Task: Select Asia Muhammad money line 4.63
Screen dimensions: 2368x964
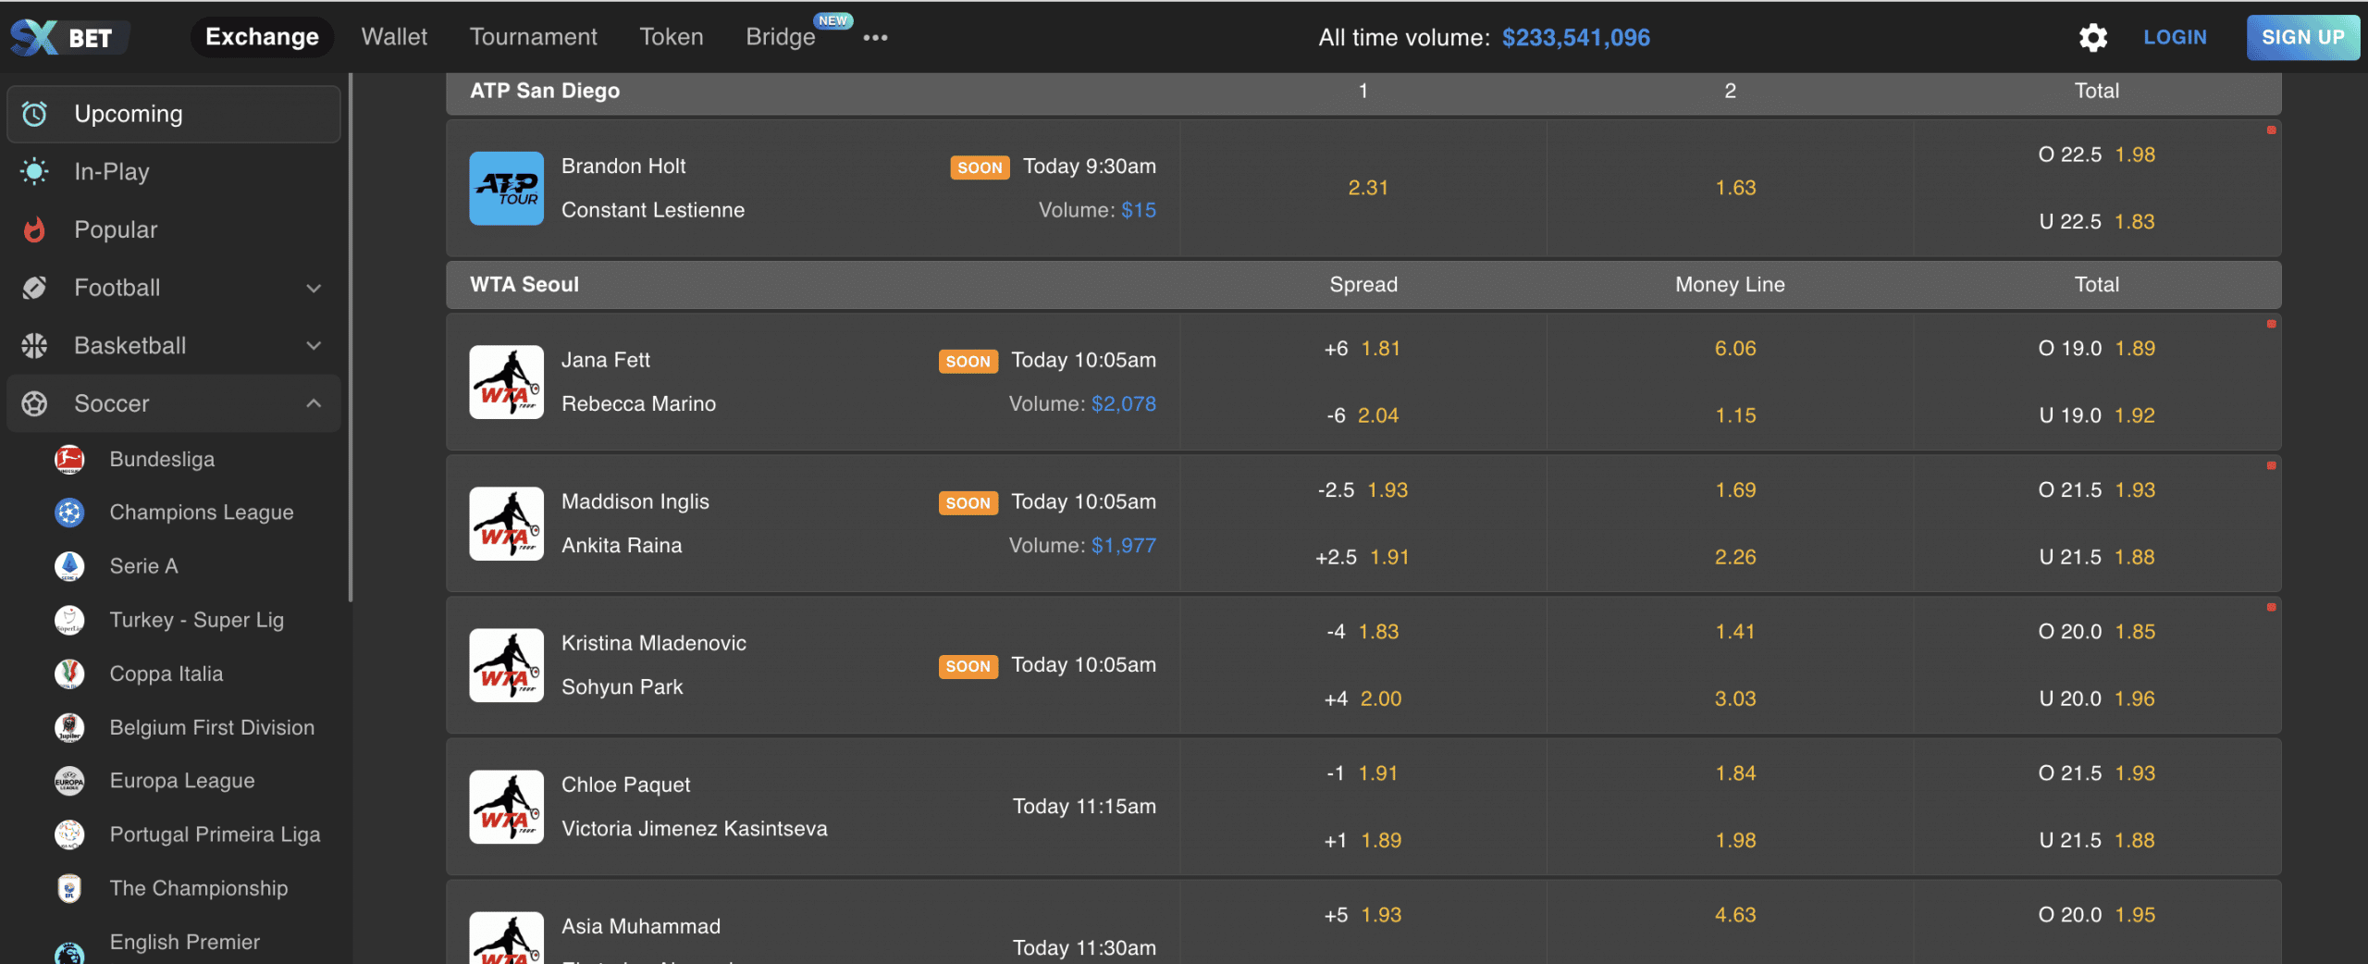Action: click(x=1735, y=915)
